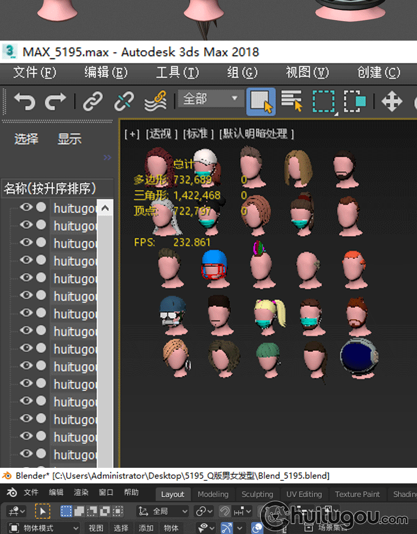Open the 物体模式 mode dropdown

(x=43, y=528)
